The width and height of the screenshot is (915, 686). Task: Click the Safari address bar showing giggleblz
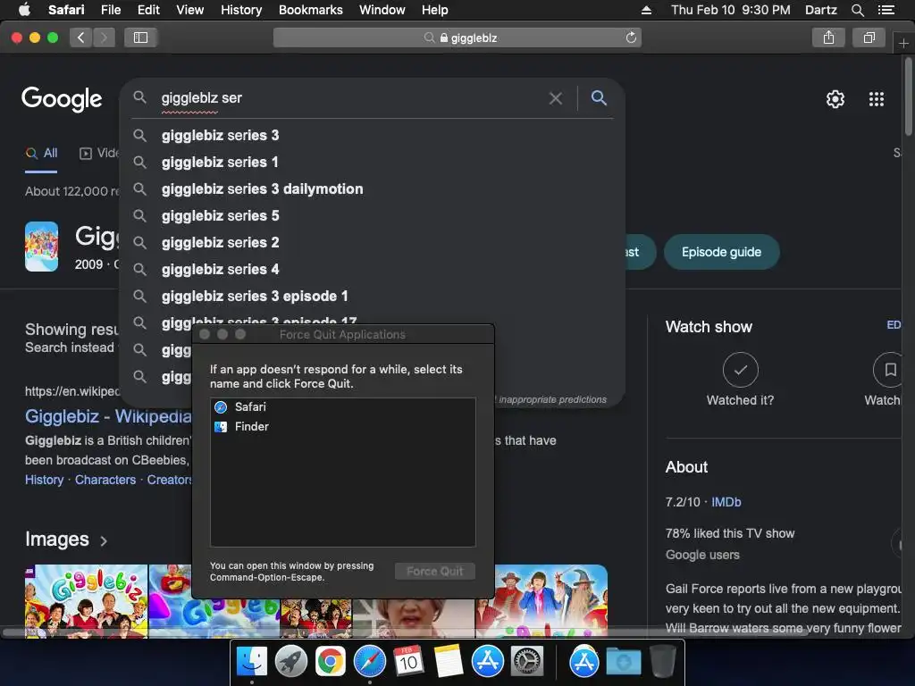pos(457,38)
